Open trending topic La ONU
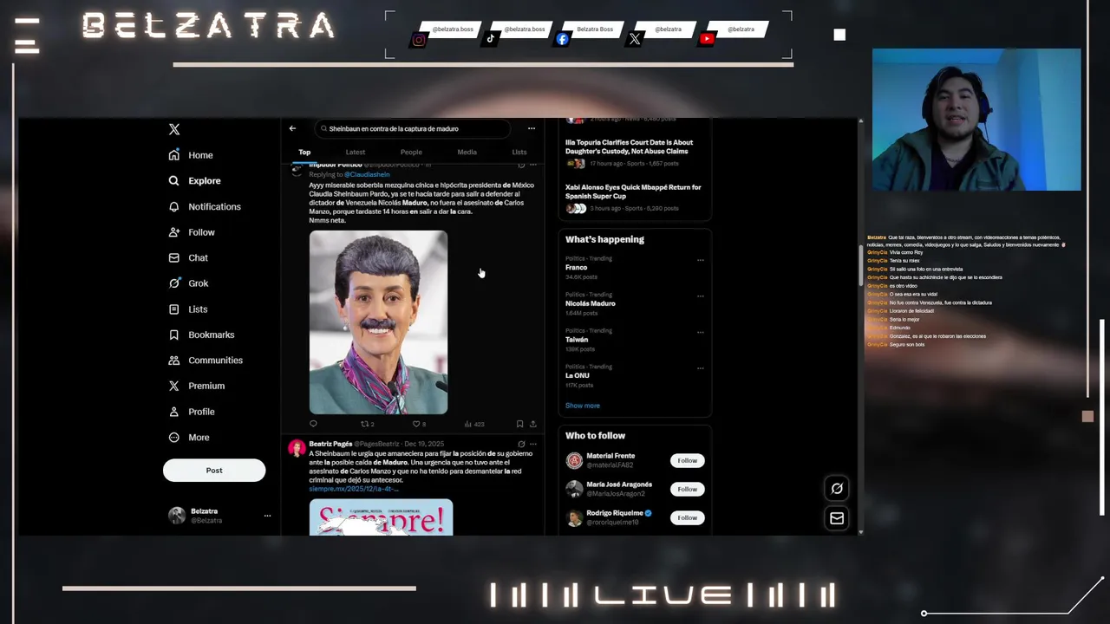Image resolution: width=1110 pixels, height=624 pixels. [x=578, y=376]
